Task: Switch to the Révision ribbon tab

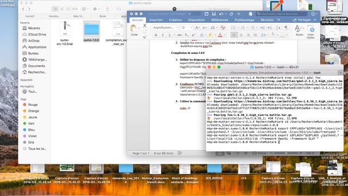Action: 267,20
